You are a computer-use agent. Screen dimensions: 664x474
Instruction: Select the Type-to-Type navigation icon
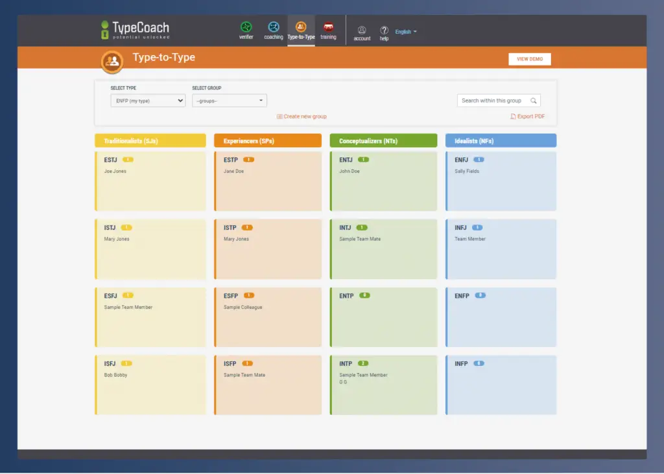301,27
